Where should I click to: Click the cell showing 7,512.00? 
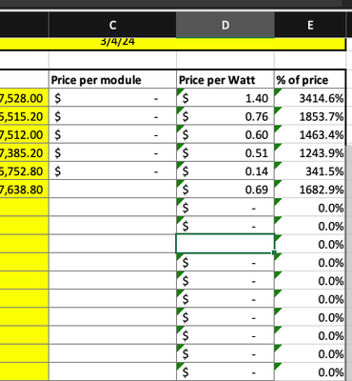24,134
